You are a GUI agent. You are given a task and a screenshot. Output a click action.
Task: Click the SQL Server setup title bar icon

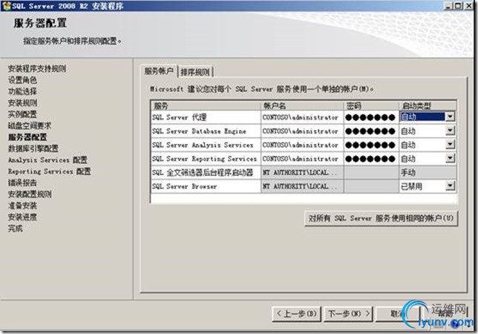6,5
